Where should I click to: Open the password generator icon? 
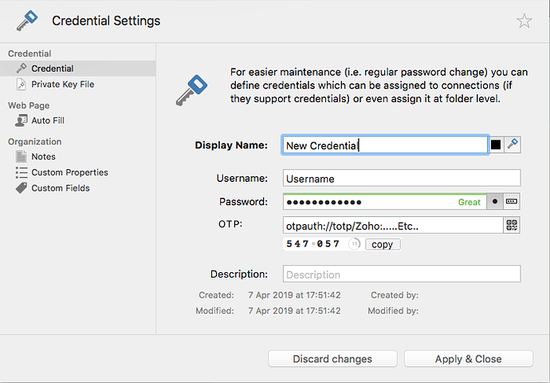click(513, 202)
